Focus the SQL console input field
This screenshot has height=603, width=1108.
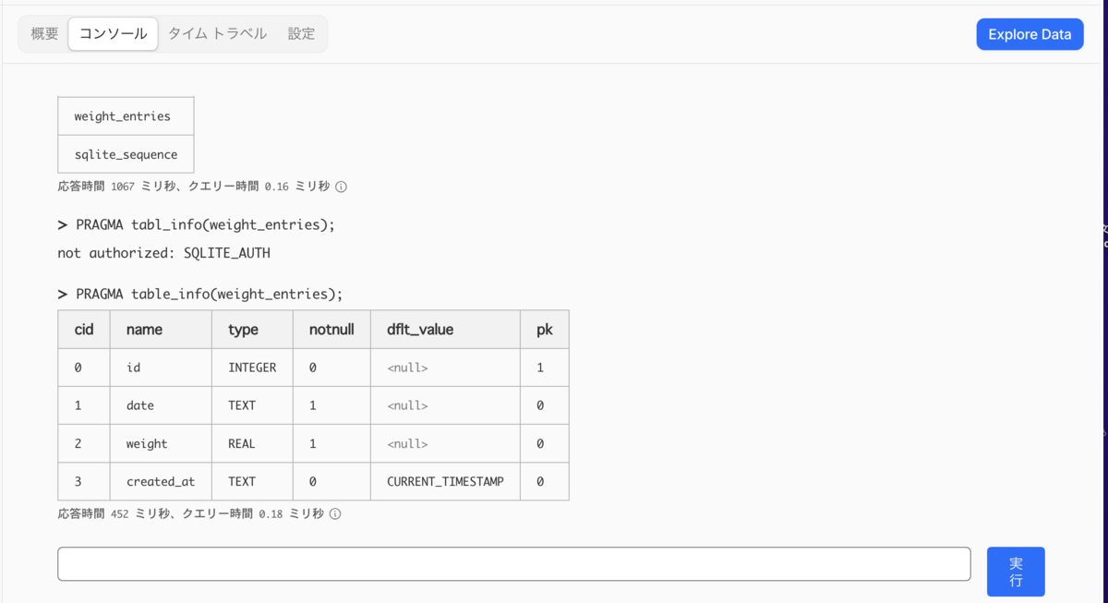(x=514, y=564)
